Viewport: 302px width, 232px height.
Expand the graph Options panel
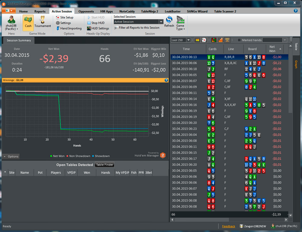[x=11, y=156]
